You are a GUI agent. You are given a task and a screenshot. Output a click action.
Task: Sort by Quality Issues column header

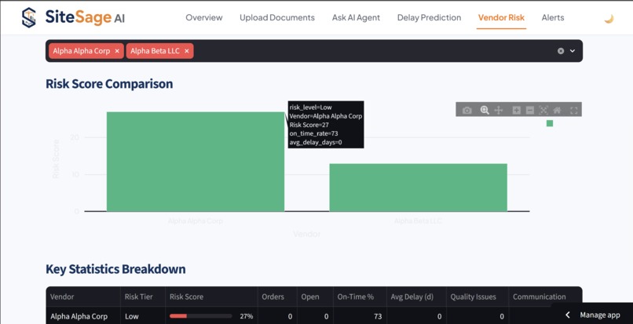click(477, 297)
